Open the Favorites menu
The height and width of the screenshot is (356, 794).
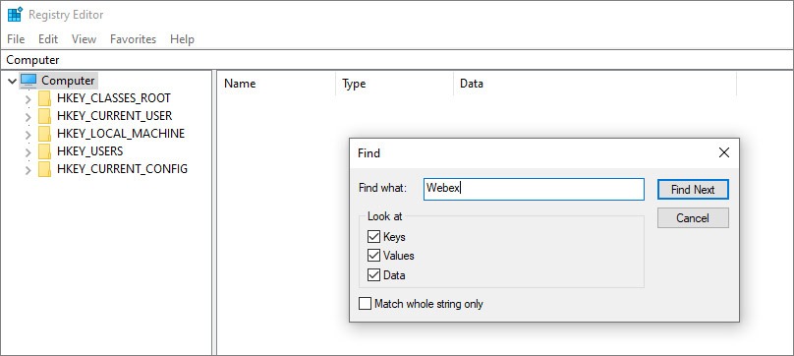(x=134, y=39)
